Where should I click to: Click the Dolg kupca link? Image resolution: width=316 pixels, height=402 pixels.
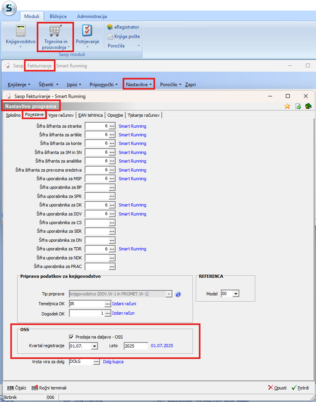point(113,362)
